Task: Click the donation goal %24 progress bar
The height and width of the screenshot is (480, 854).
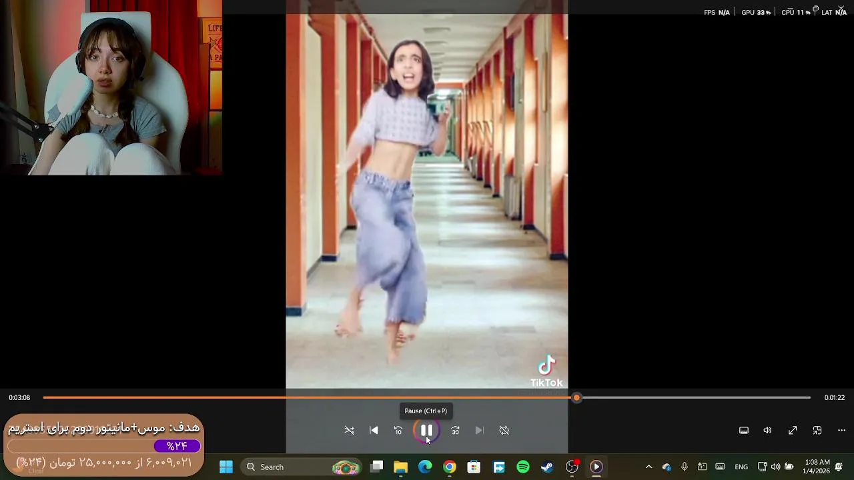Action: 103,446
